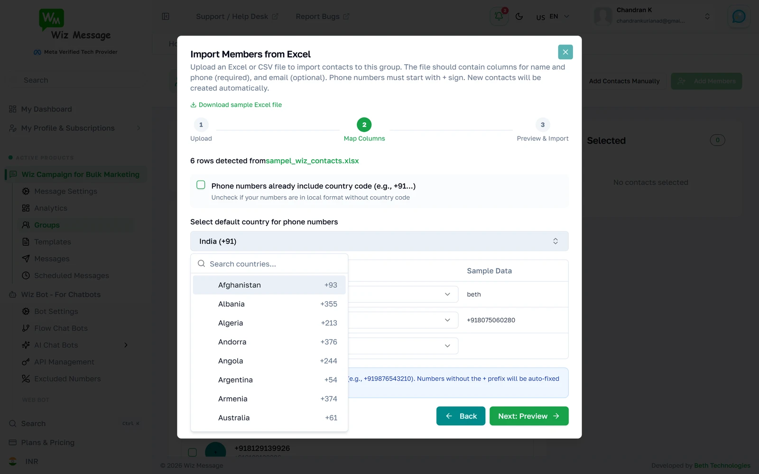Open the column dropdown for +918075060280 row
759x474 pixels.
click(x=404, y=320)
